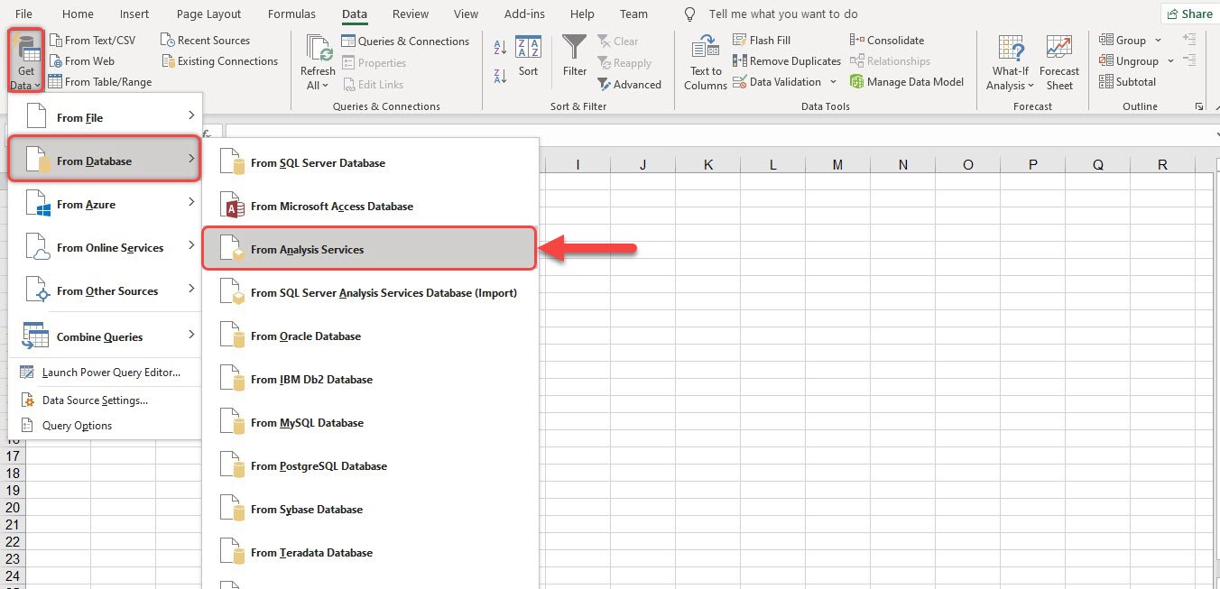The width and height of the screenshot is (1220, 589).
Task: Select From Oracle Database menu entry
Action: pos(307,336)
